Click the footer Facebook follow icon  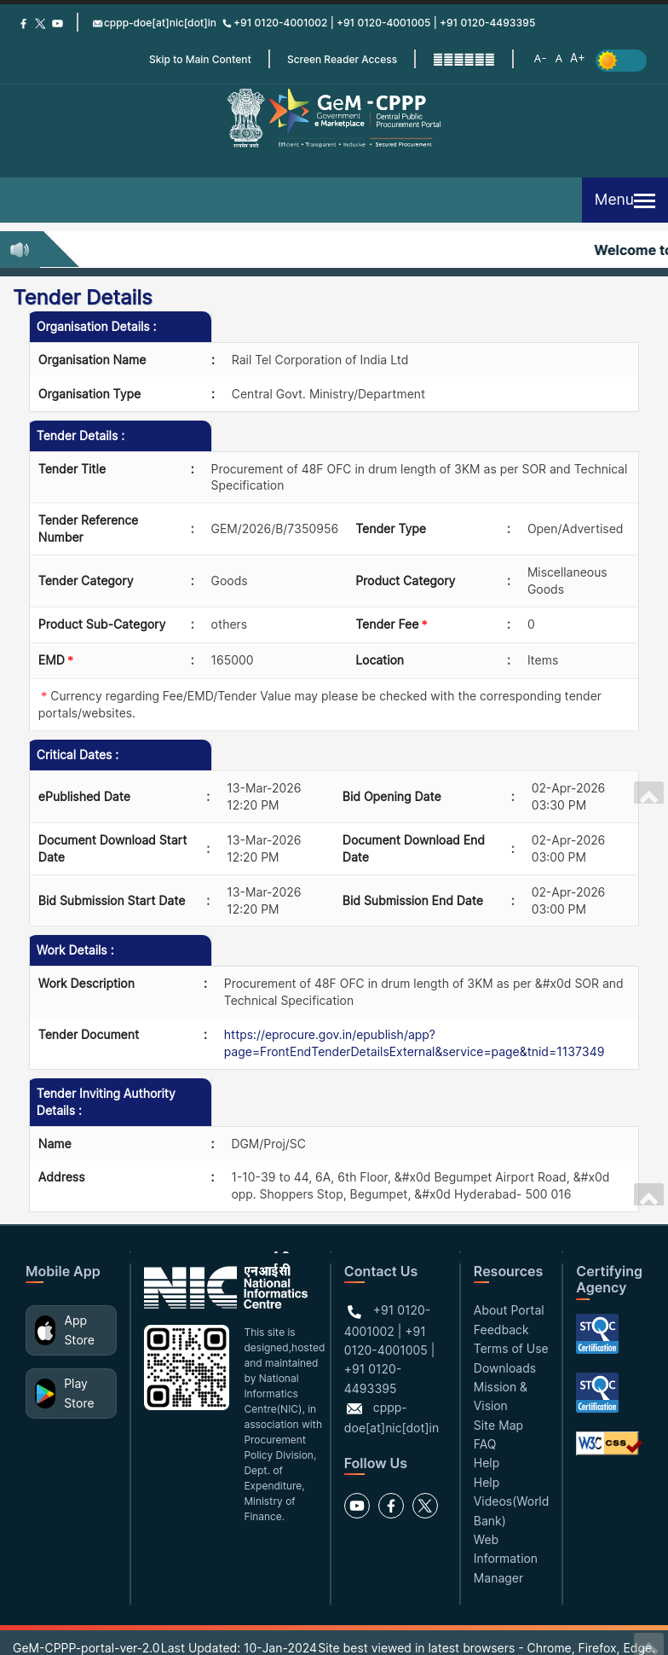click(x=391, y=1506)
